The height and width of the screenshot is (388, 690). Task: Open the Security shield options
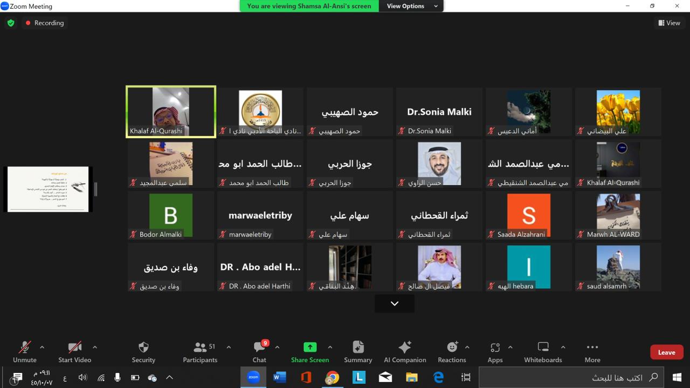point(143,351)
